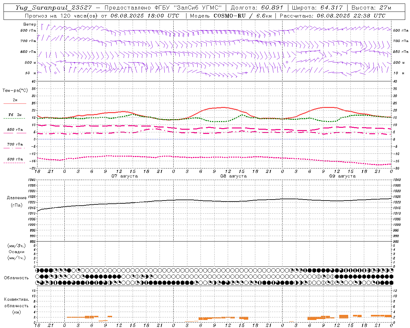Click the Модель COSMO-RU / 6.6км text
Image resolution: width=410 pixels, height=328 pixels.
pyautogui.click(x=231, y=16)
